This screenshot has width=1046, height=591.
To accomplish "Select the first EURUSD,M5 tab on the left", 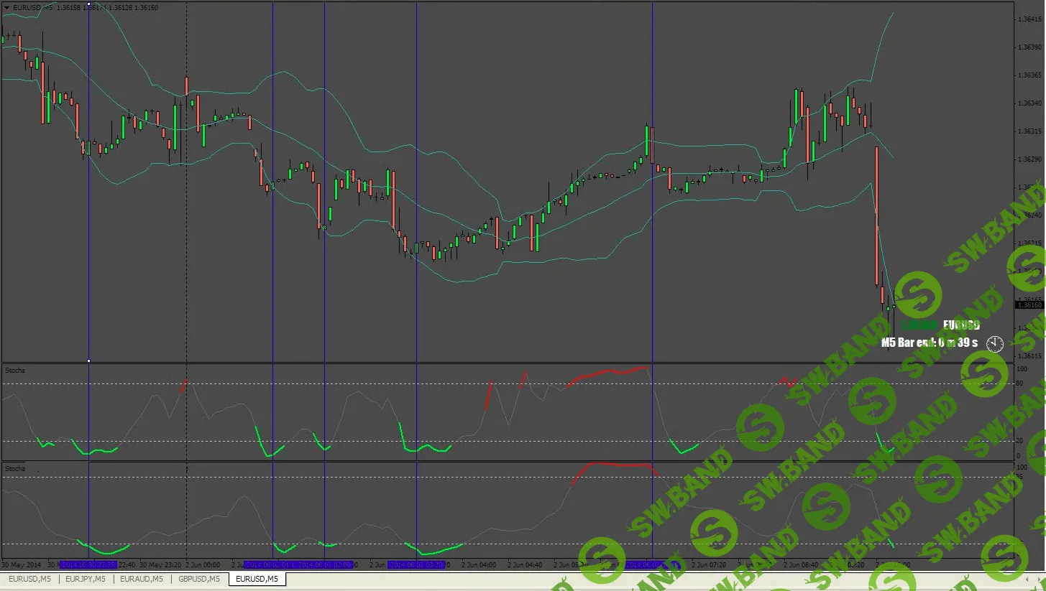I will pos(29,579).
